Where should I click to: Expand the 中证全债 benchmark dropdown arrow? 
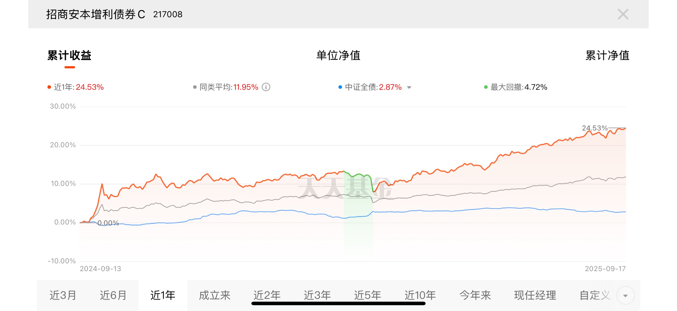pyautogui.click(x=409, y=87)
